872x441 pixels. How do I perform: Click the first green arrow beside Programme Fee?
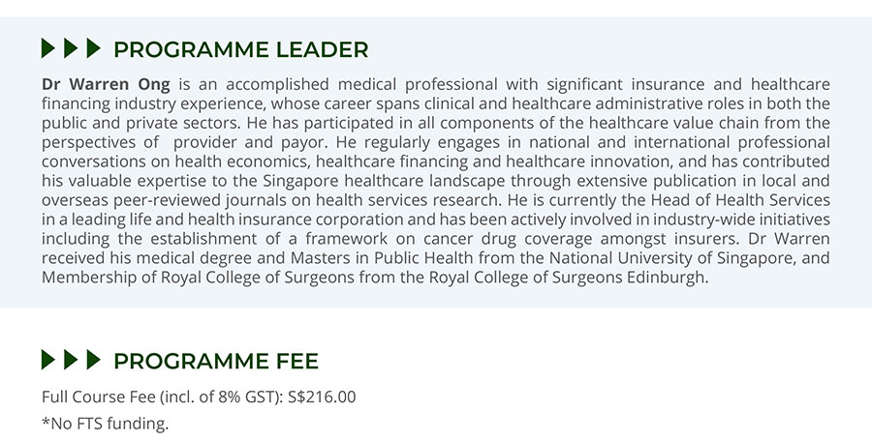point(48,360)
